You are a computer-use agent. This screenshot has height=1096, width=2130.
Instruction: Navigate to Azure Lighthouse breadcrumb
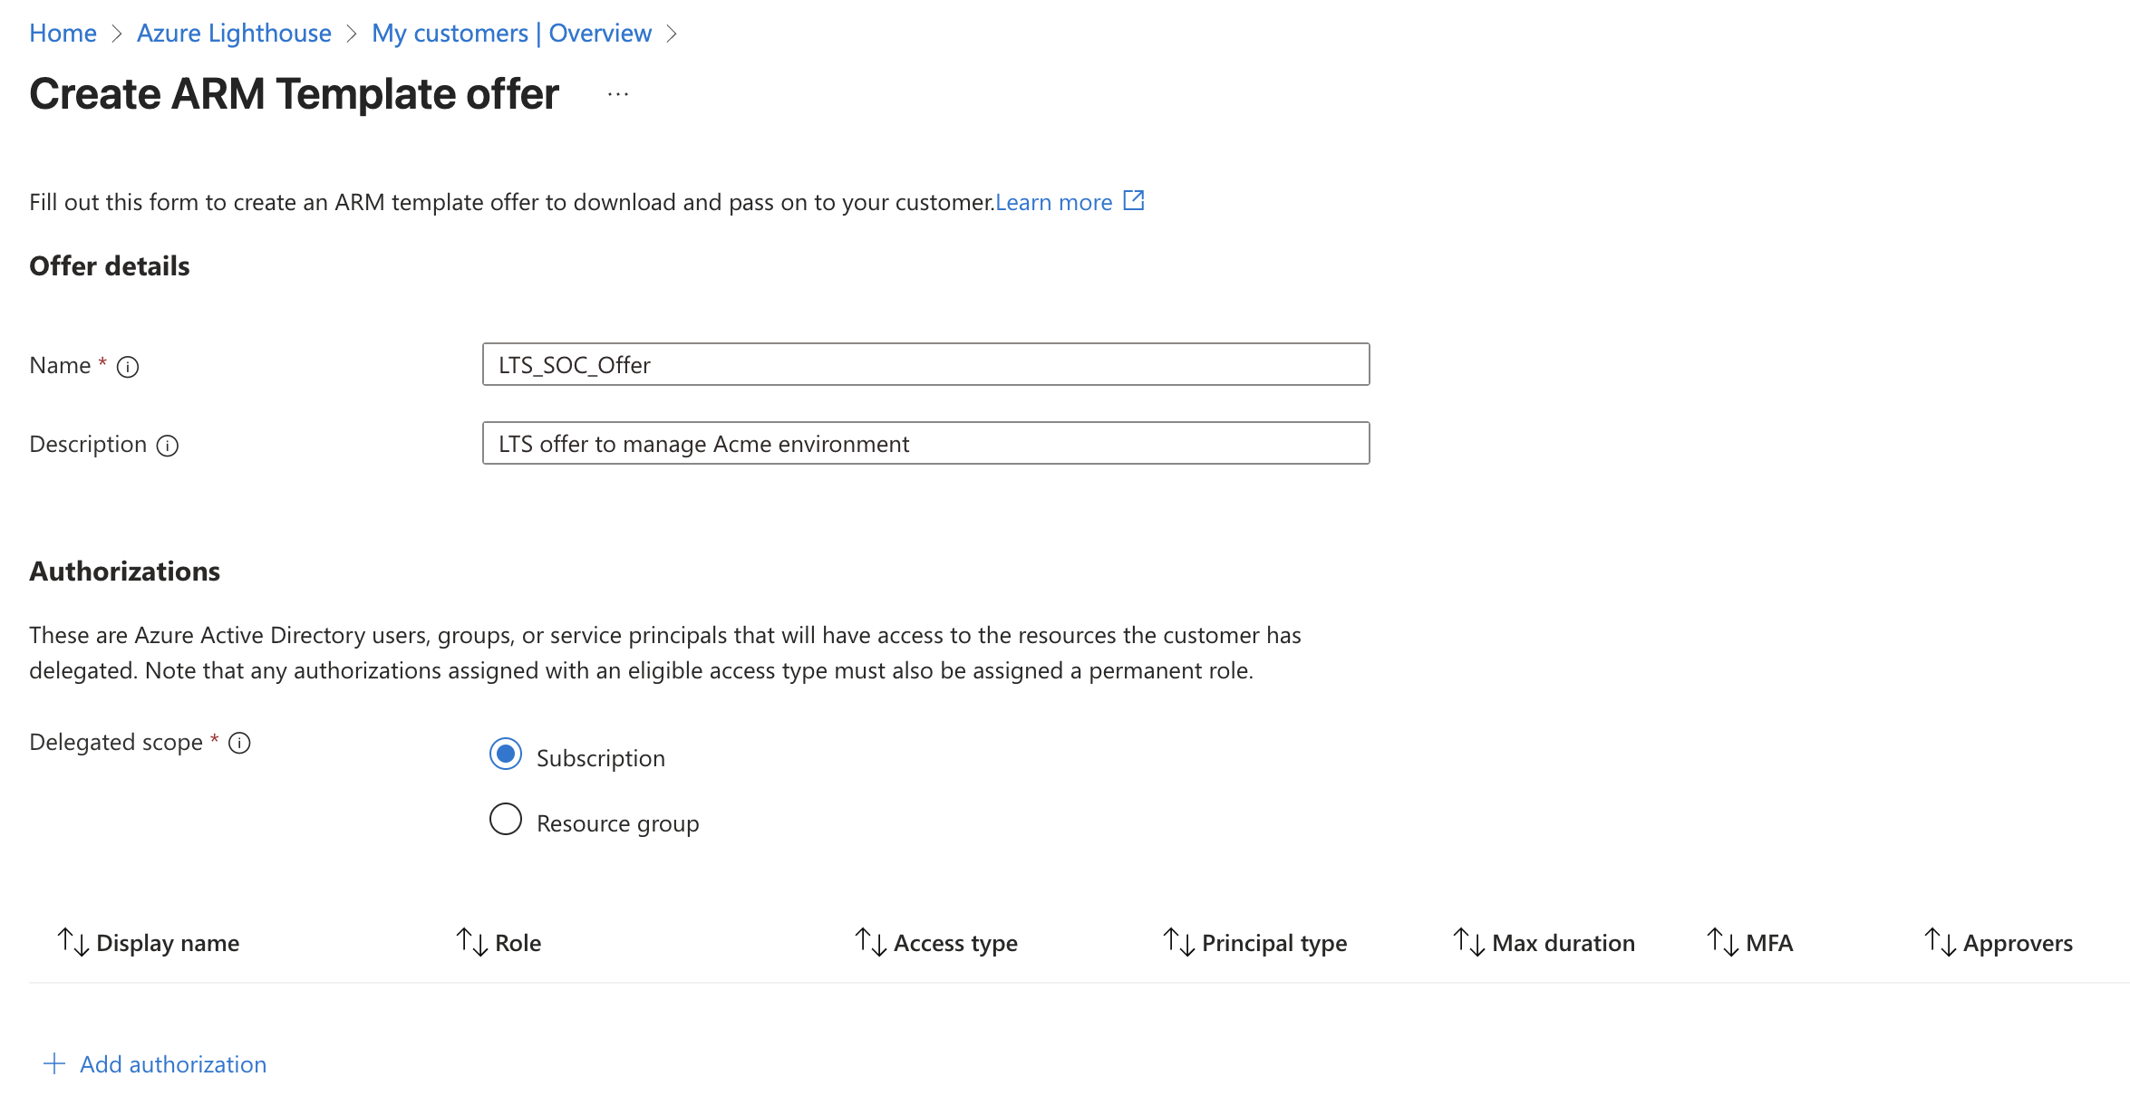pyautogui.click(x=234, y=34)
